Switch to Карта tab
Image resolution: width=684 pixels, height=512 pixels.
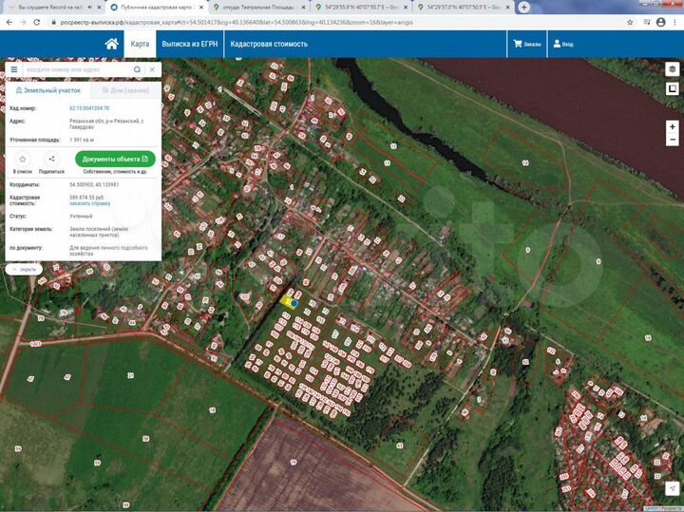click(x=140, y=44)
